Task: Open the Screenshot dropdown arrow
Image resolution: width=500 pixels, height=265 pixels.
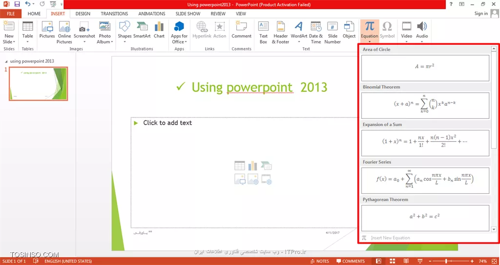Action: tap(84, 42)
